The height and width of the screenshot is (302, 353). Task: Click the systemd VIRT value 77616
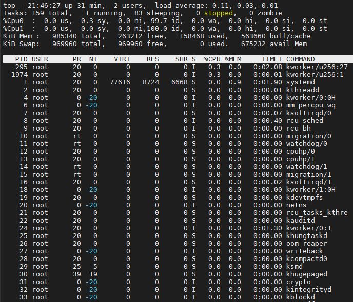pyautogui.click(x=120, y=82)
